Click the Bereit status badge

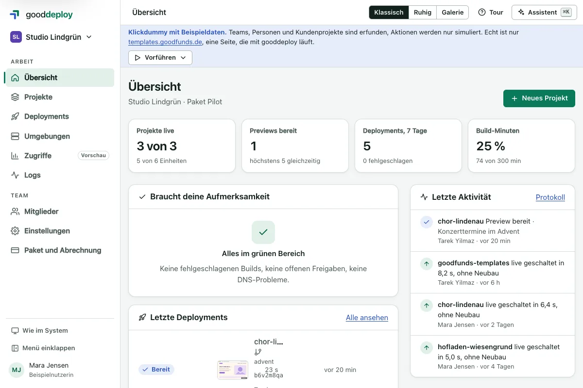tap(156, 370)
